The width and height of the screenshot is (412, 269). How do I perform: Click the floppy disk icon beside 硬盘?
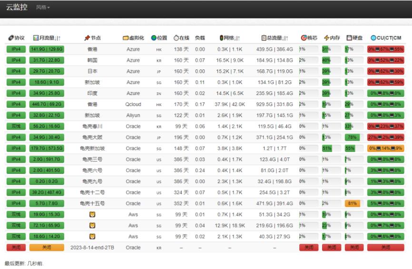349,38
